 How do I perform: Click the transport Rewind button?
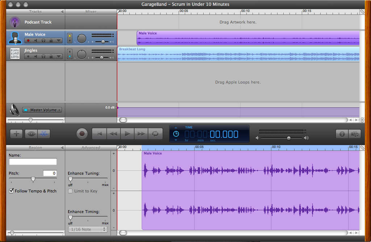point(113,134)
